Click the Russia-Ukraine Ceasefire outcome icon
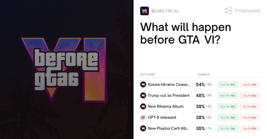 pos(143,84)
